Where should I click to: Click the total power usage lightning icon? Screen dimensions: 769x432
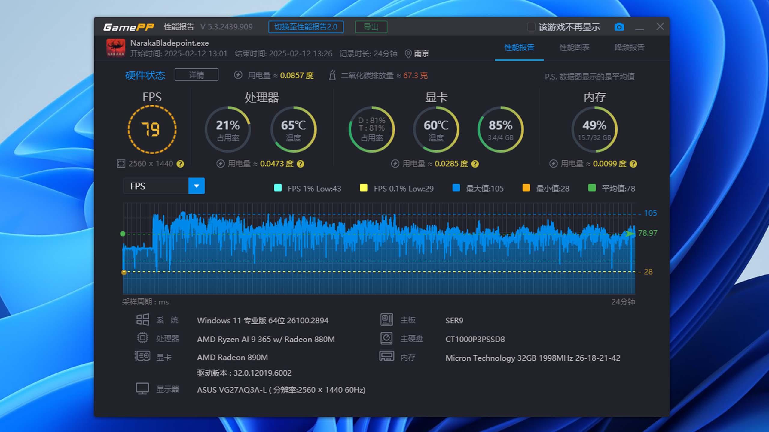(x=238, y=75)
